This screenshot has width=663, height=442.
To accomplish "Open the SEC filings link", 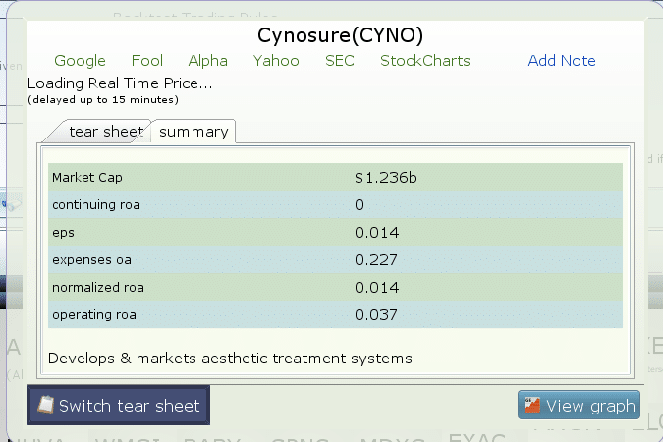I will pyautogui.click(x=340, y=61).
